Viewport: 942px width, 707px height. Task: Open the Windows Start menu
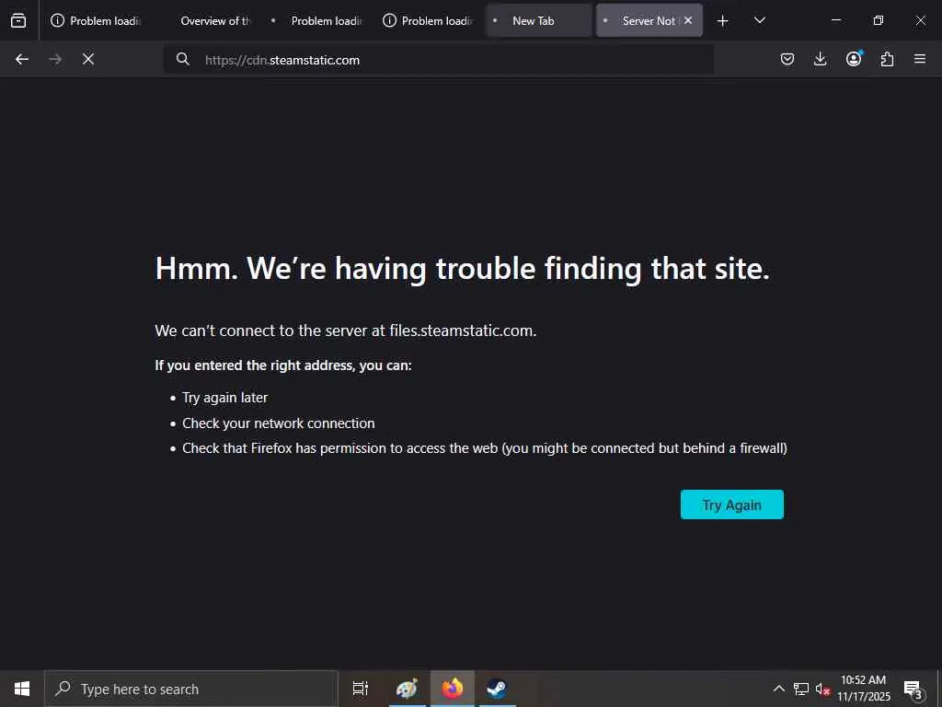coord(22,689)
